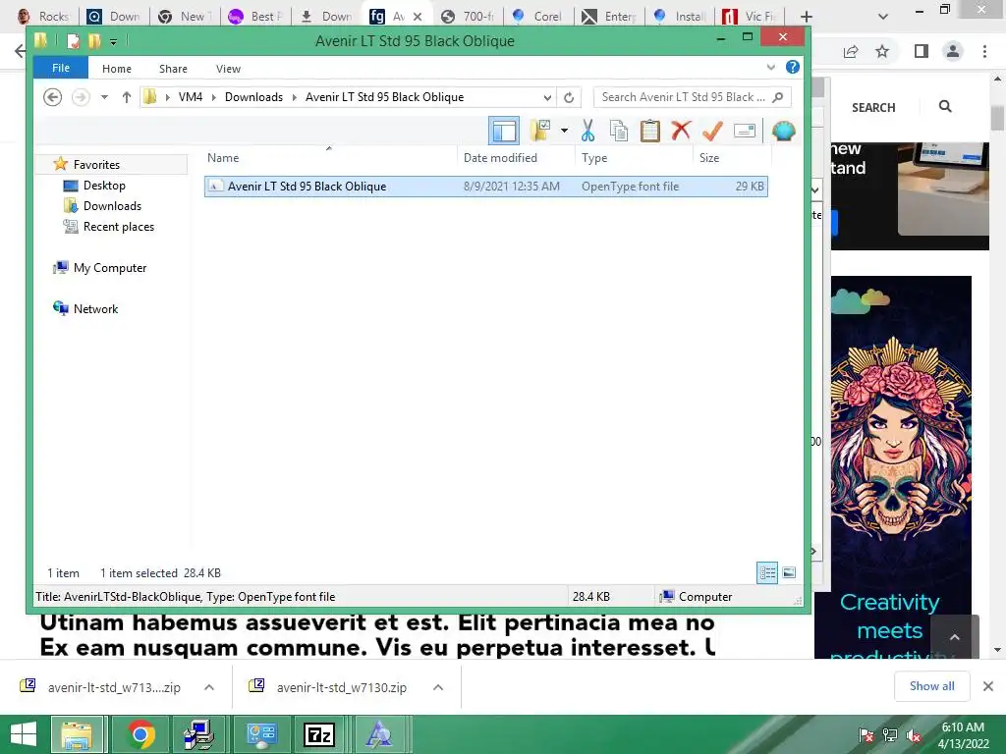Select Network in the navigation pane
1006x754 pixels.
point(95,309)
